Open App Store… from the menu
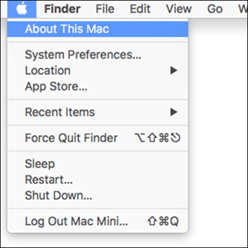Screen dimensions: 248x248 point(97,86)
